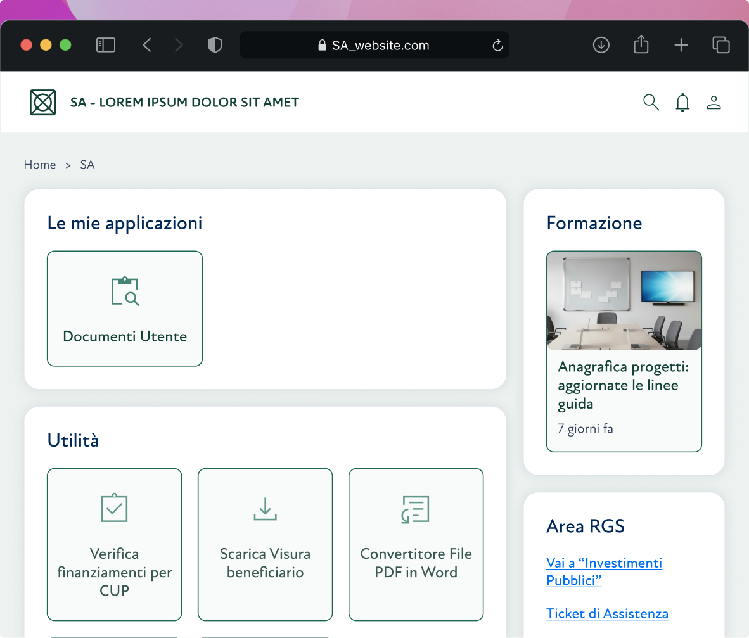Open the Vai a Investimenti Pubblici link

(x=604, y=571)
